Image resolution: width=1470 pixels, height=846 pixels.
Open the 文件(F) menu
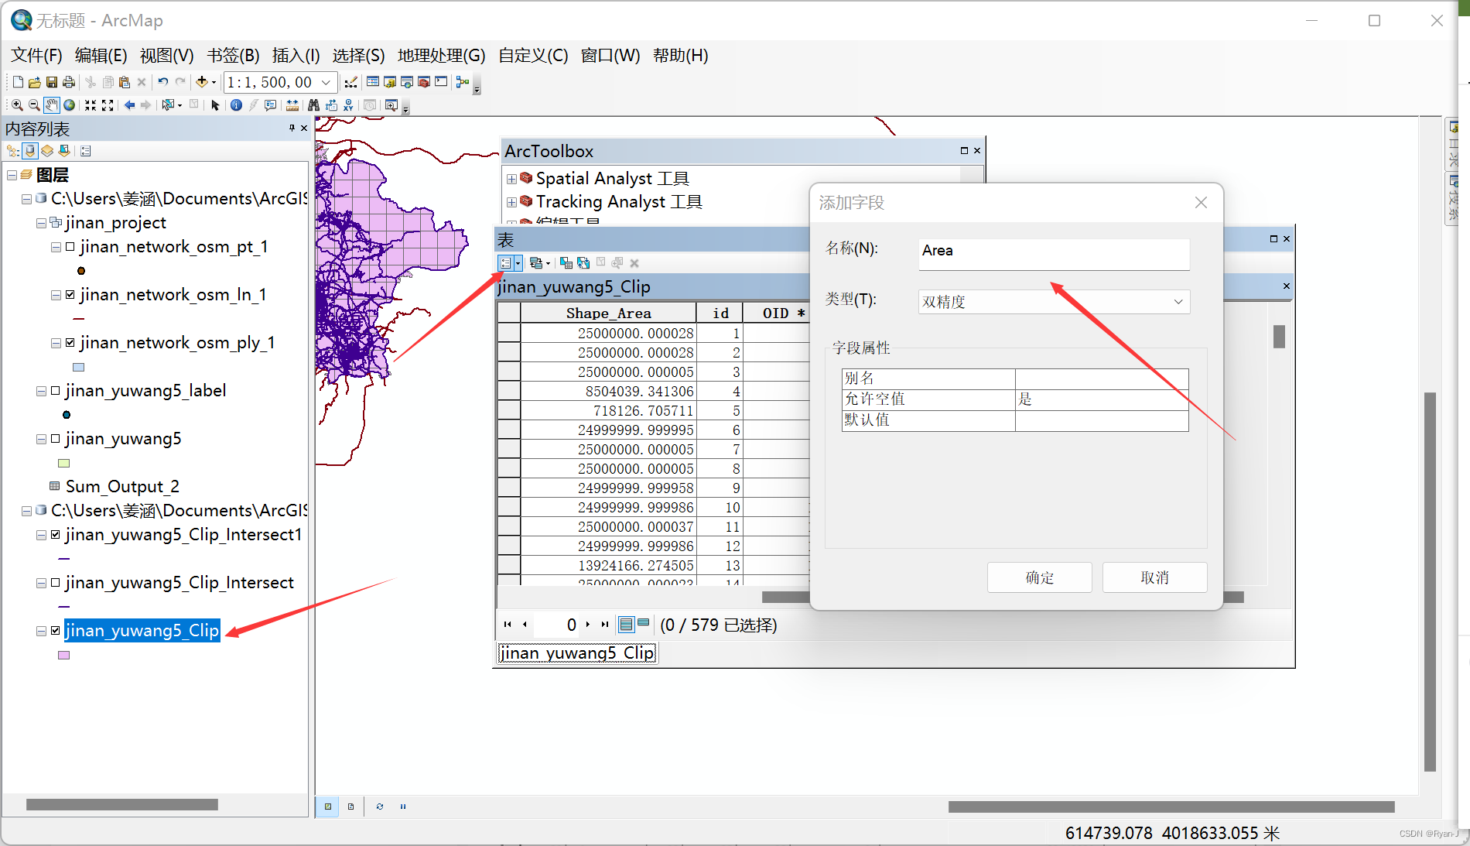(36, 56)
